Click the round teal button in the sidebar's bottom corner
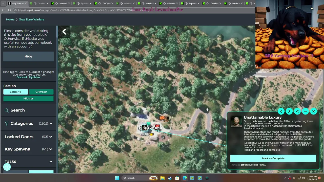The image size is (324, 182). tap(7, 167)
